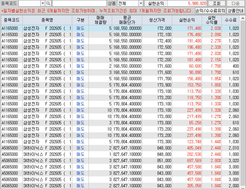Screen dimensions: 246x189
Task: Click the 상품안내 button
Action: pyautogui.click(x=236, y=11)
